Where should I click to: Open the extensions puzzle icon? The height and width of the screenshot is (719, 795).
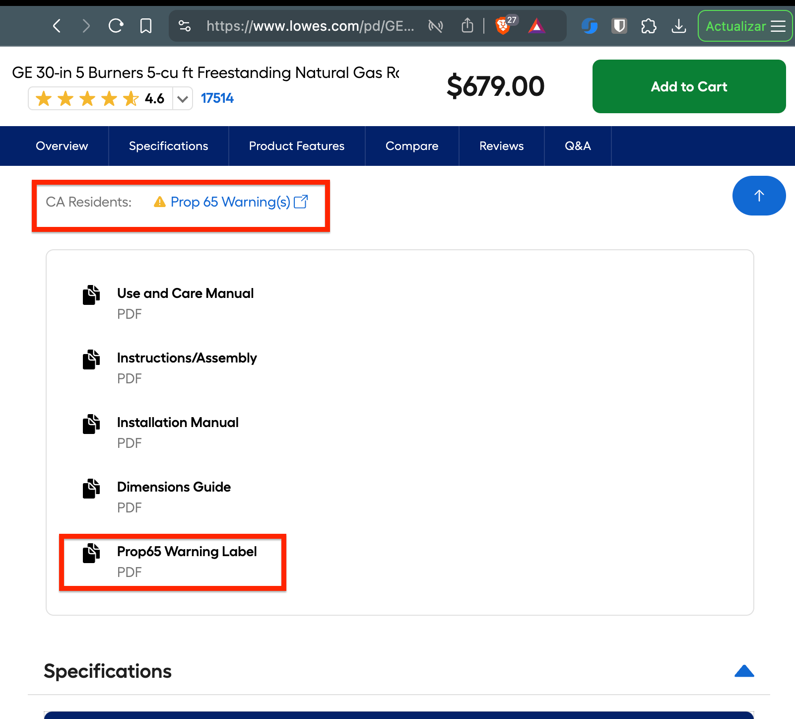649,26
